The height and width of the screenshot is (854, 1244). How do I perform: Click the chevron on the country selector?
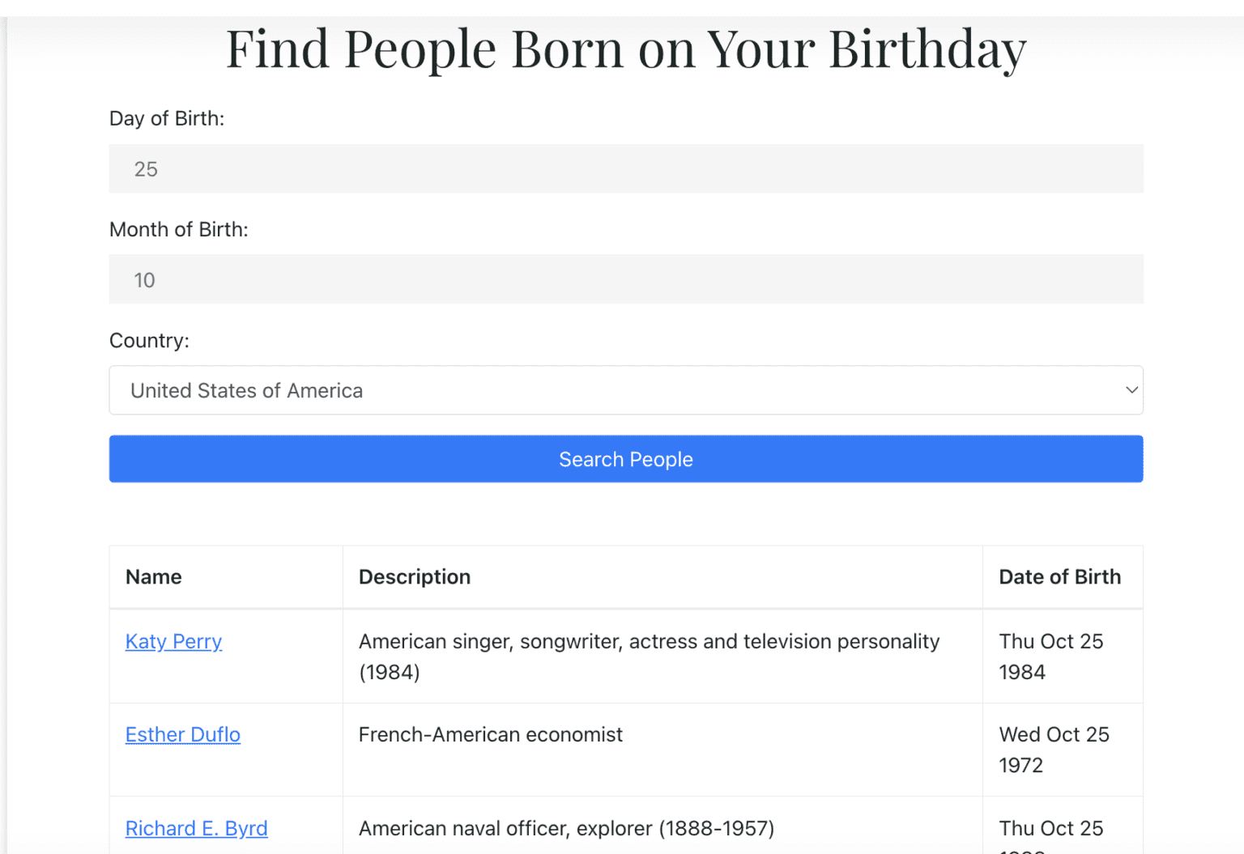point(1131,390)
